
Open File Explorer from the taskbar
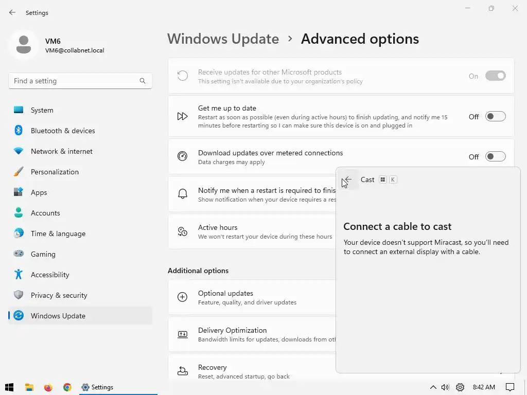pos(29,387)
